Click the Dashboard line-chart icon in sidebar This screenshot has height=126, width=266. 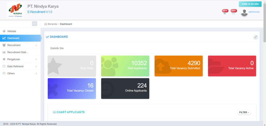click(x=4, y=38)
